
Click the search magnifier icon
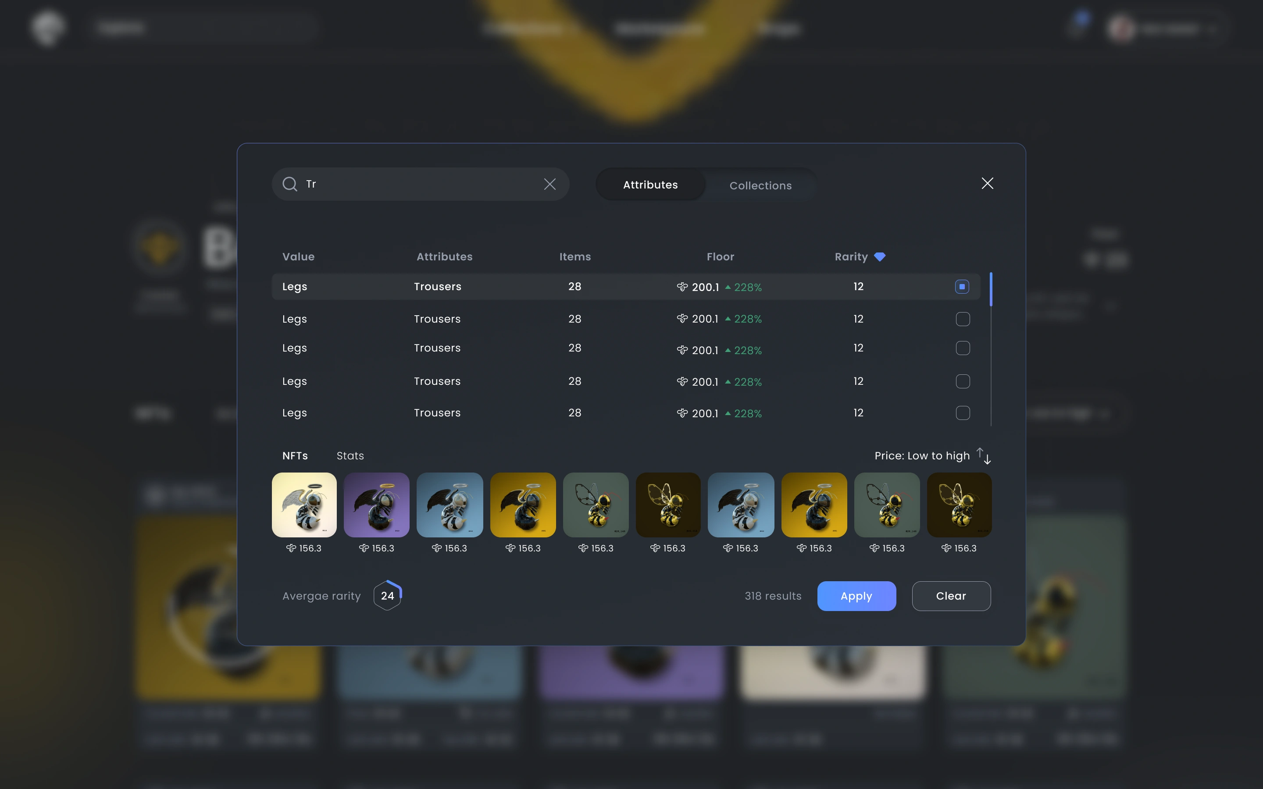click(x=289, y=184)
